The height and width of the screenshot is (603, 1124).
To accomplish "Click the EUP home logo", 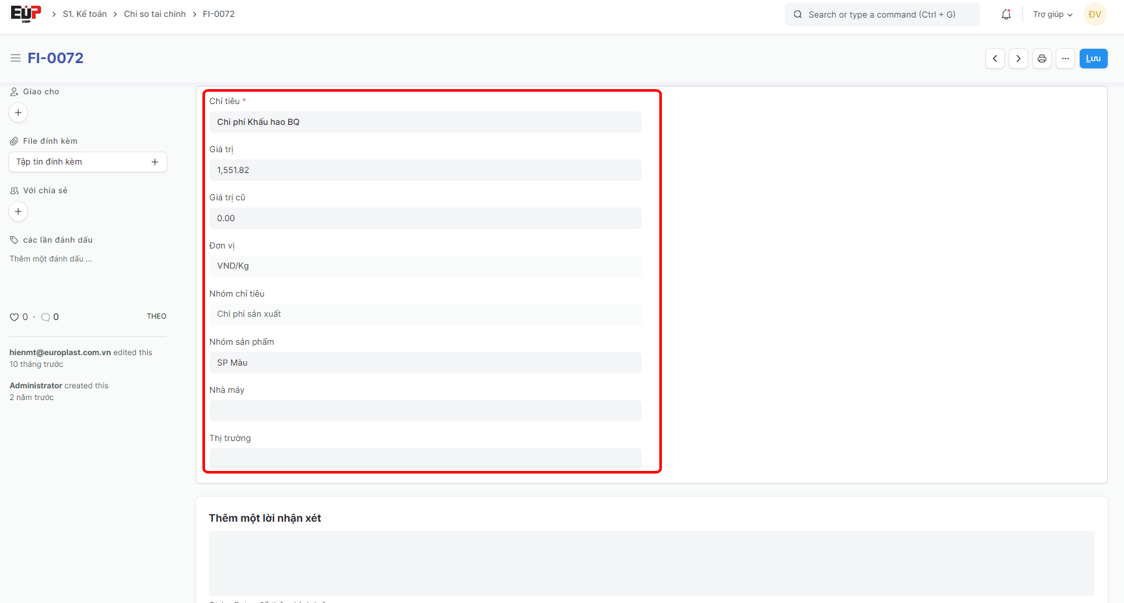I will click(25, 14).
